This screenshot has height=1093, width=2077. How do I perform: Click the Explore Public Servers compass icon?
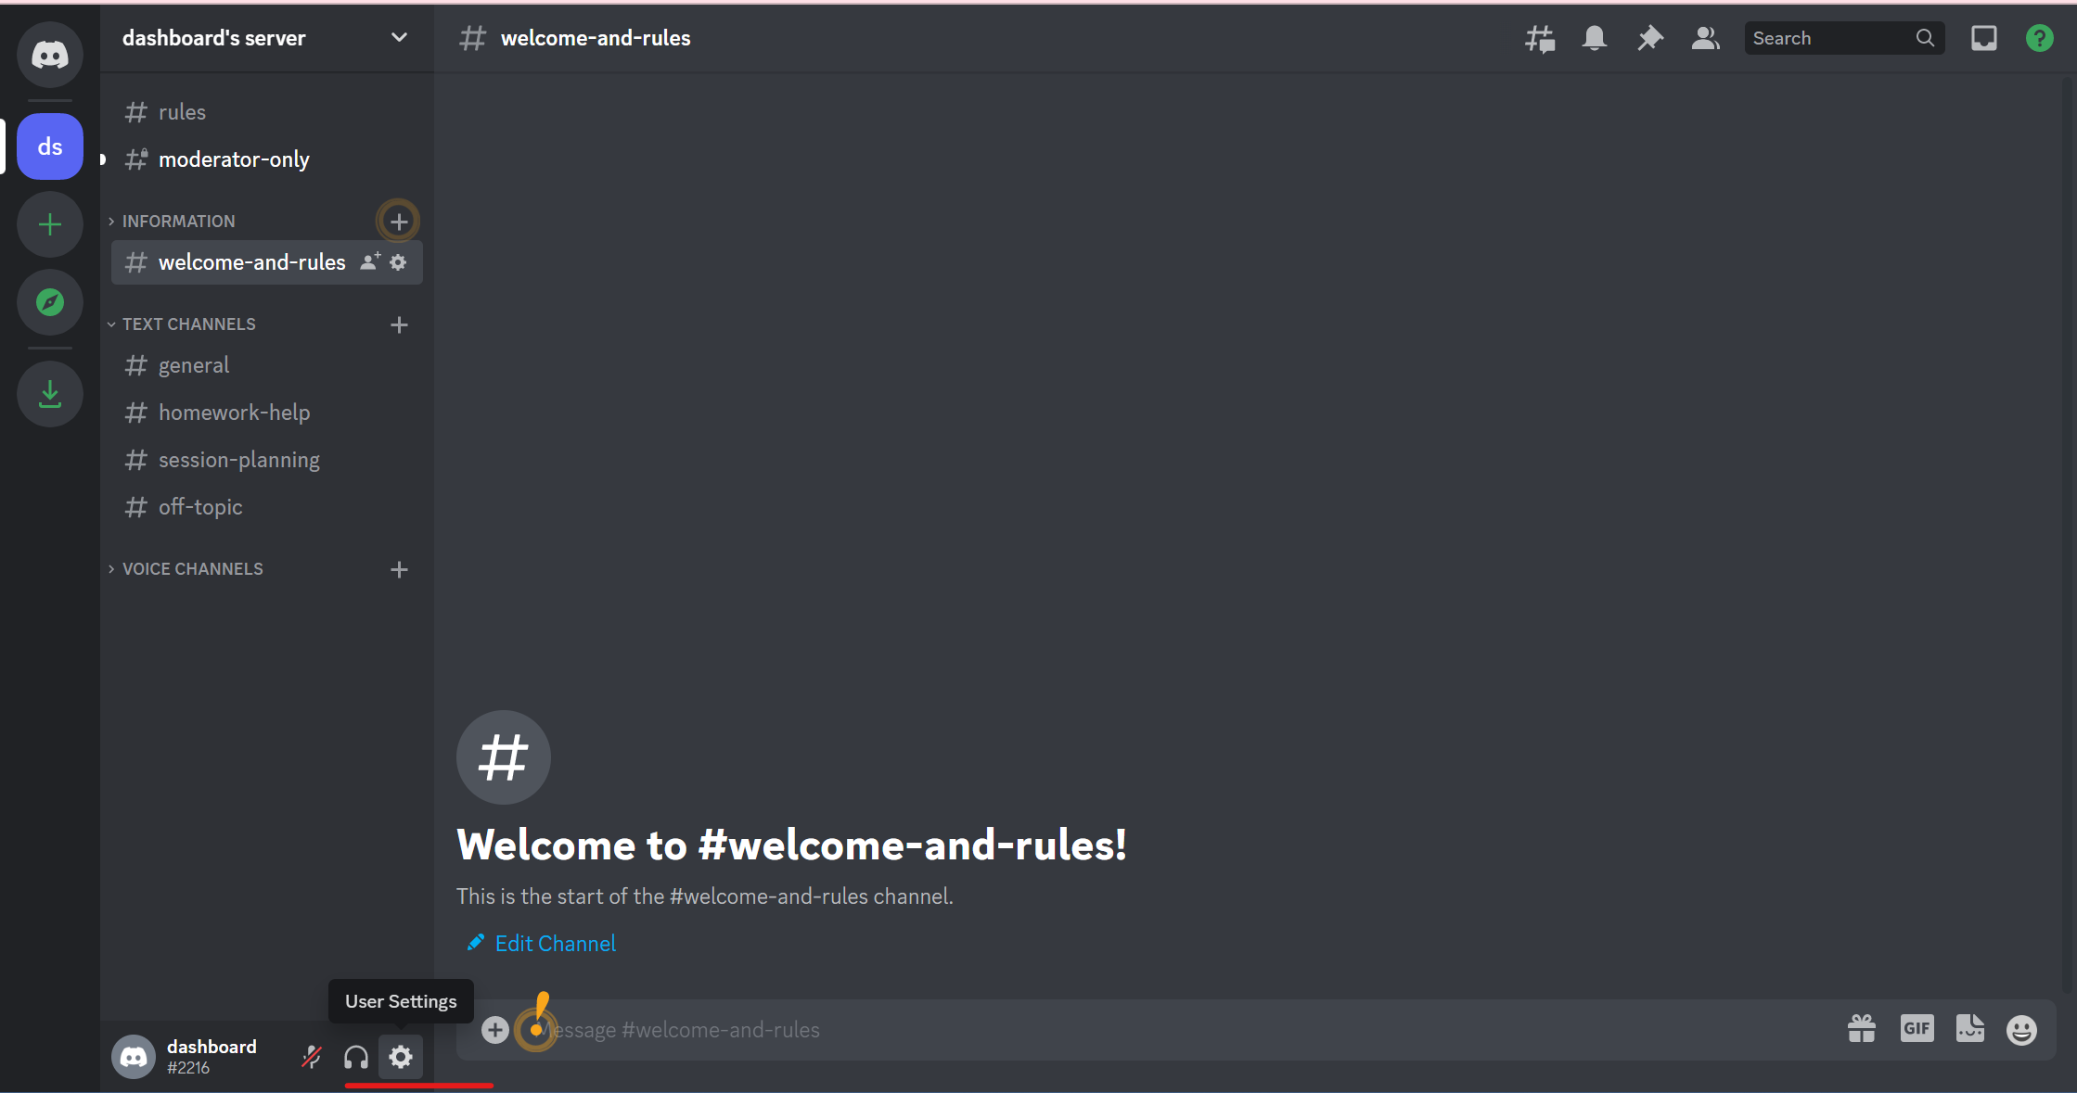click(x=48, y=302)
